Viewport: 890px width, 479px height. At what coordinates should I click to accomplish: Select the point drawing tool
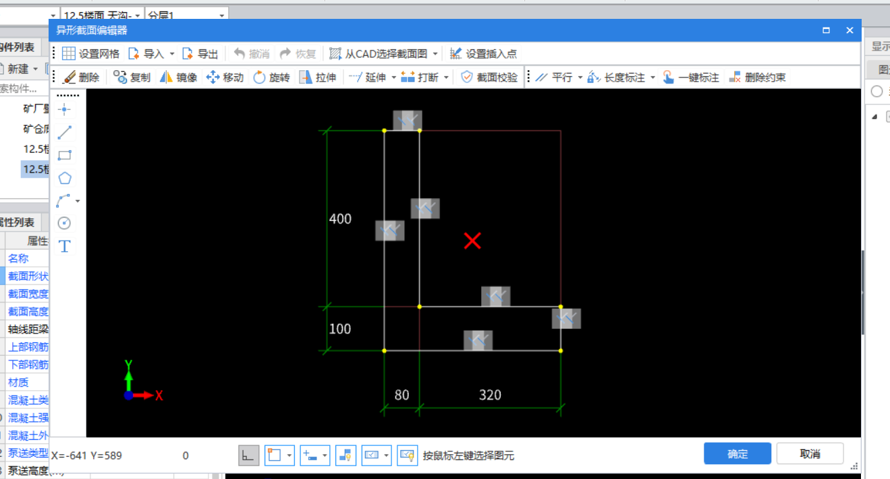click(65, 109)
